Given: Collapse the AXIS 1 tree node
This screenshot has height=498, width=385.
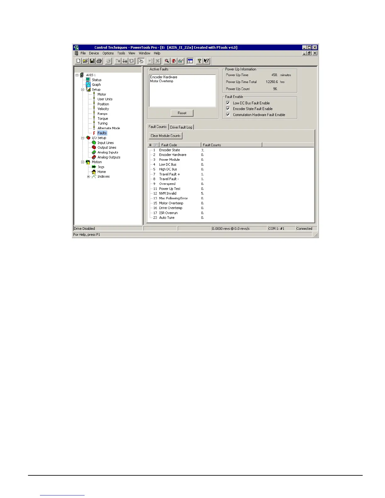Looking at the screenshot, I should 77,75.
